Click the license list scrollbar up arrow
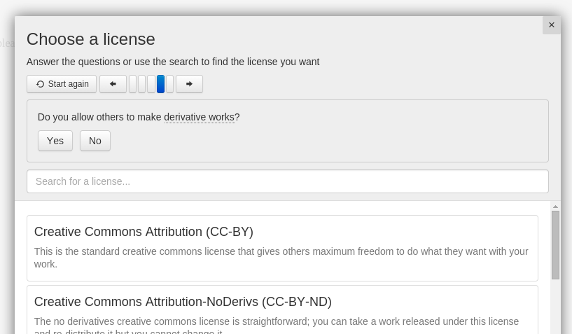 click(x=555, y=207)
